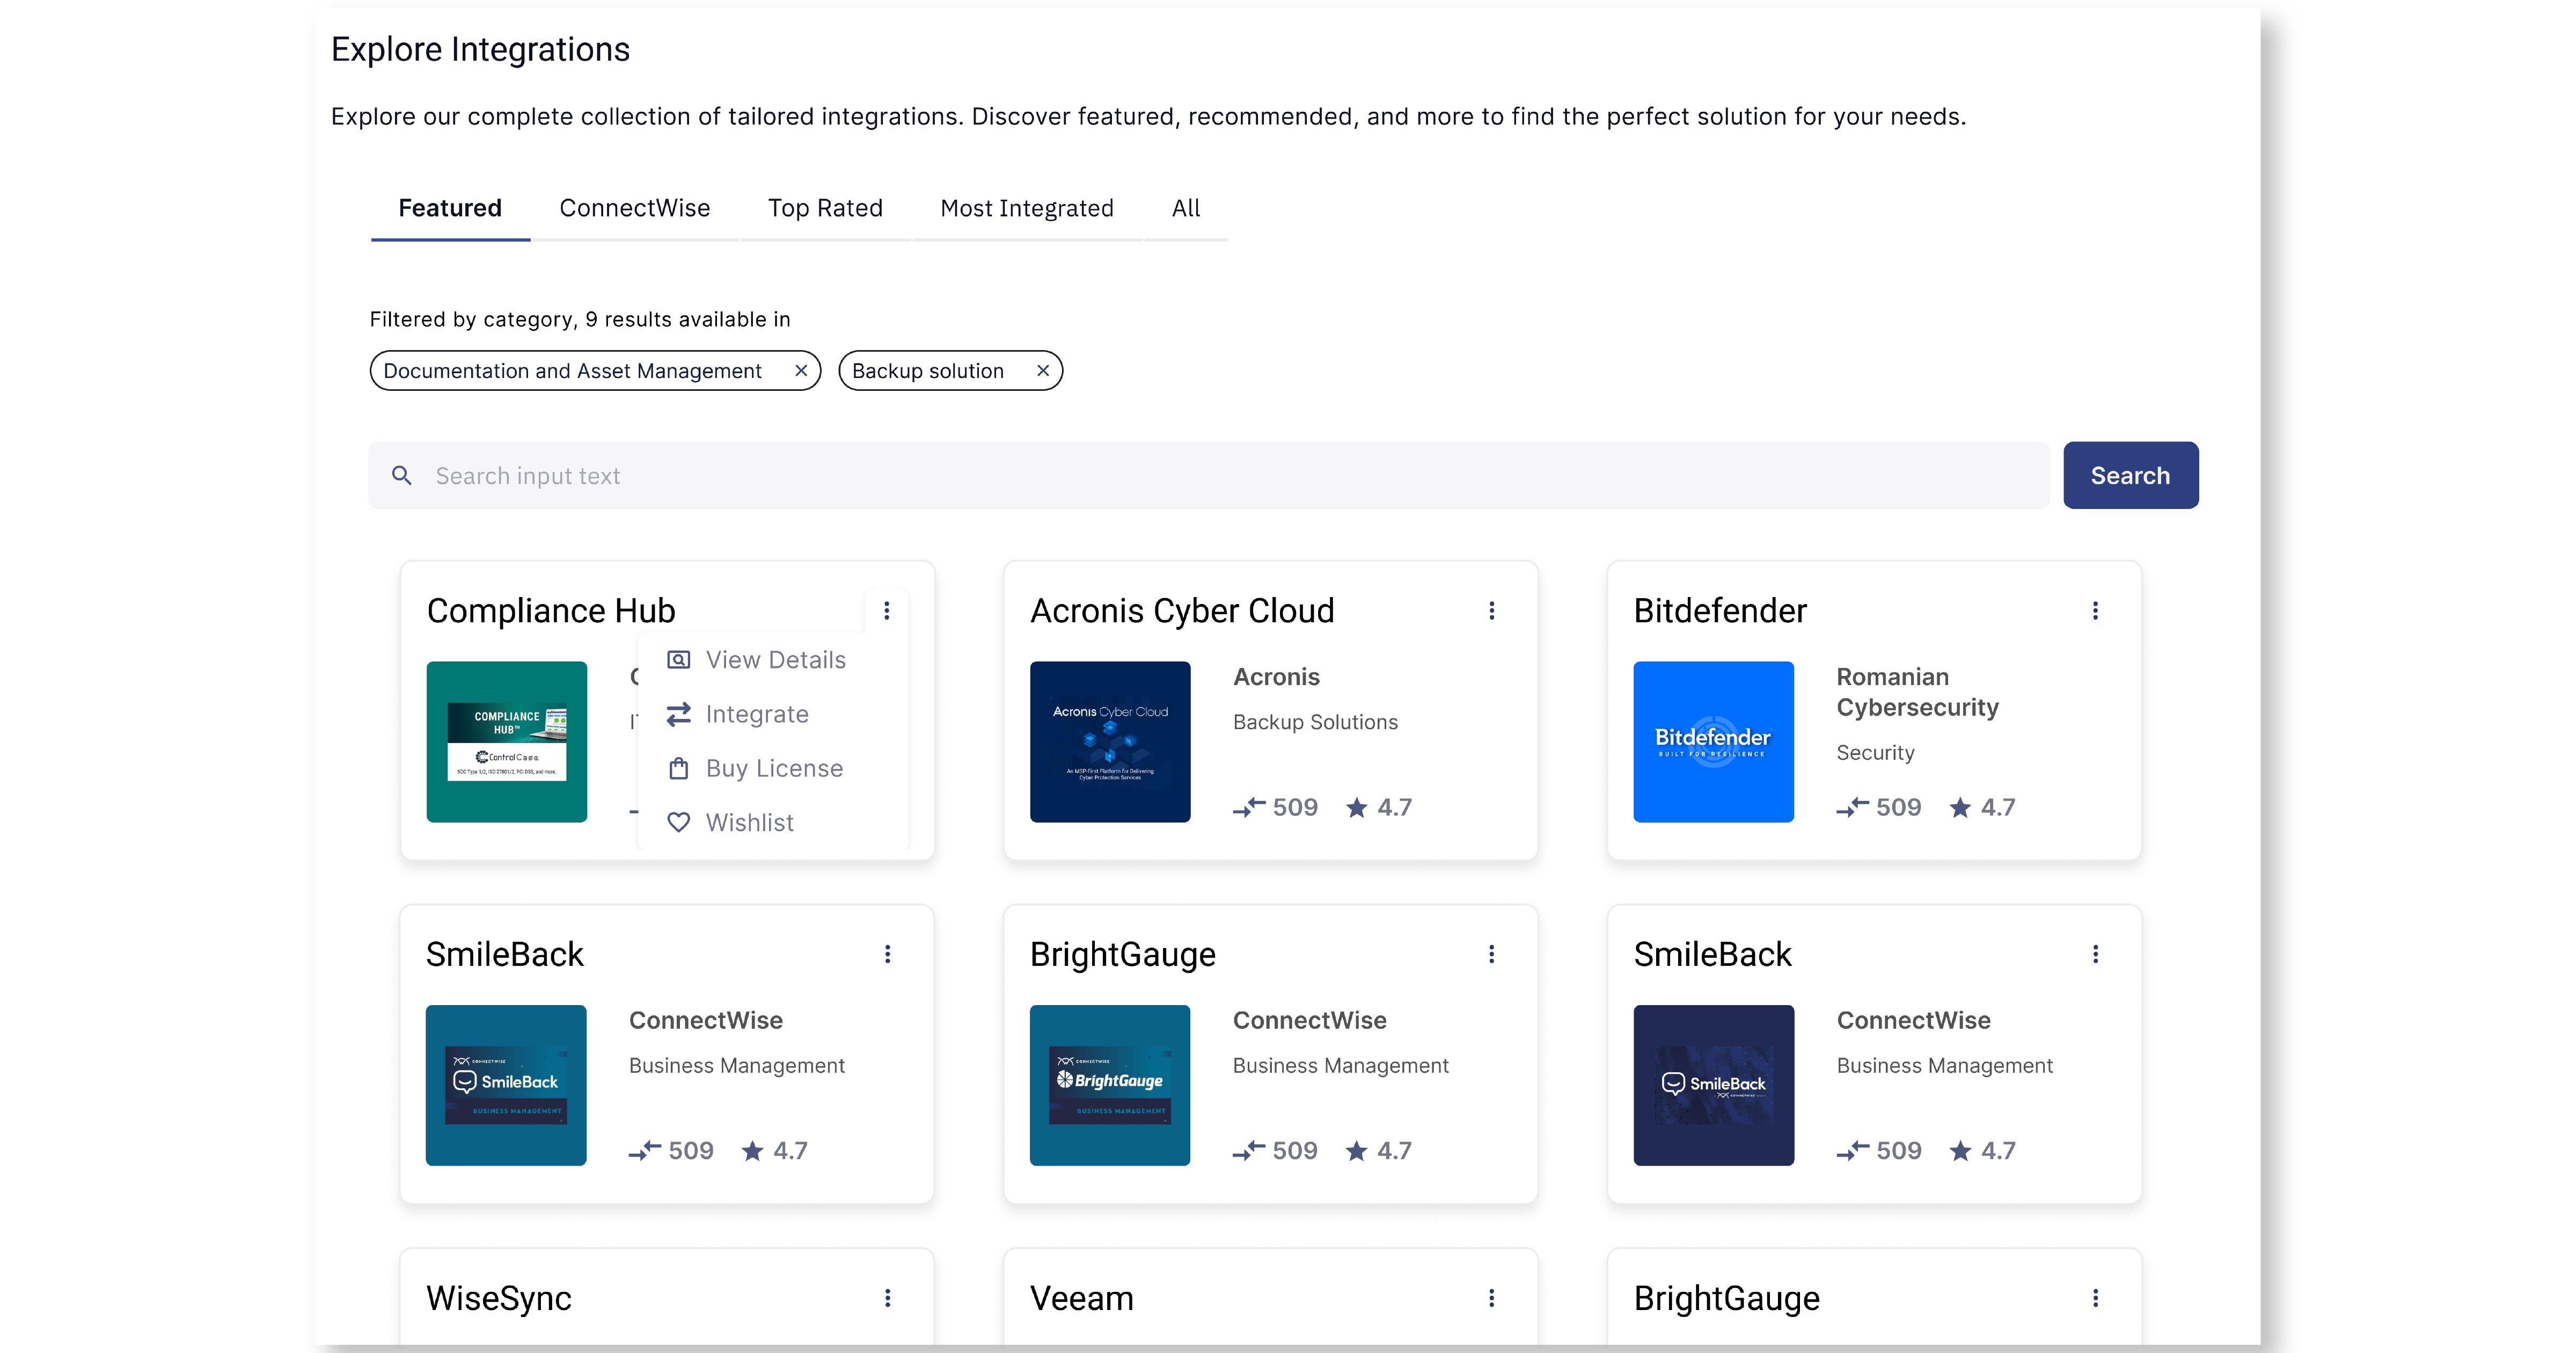The height and width of the screenshot is (1353, 2576).
Task: Click the WiseSync card title
Action: (x=499, y=1298)
